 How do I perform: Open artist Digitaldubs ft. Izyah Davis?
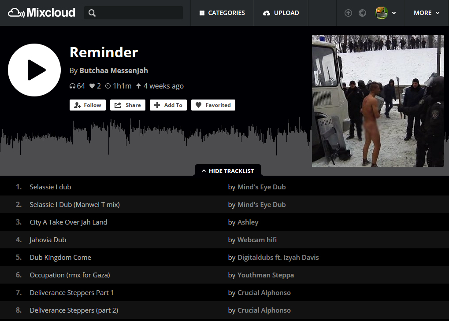(278, 258)
